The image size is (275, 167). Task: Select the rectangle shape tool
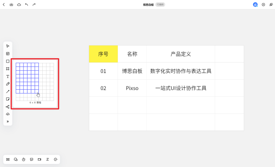point(8,61)
